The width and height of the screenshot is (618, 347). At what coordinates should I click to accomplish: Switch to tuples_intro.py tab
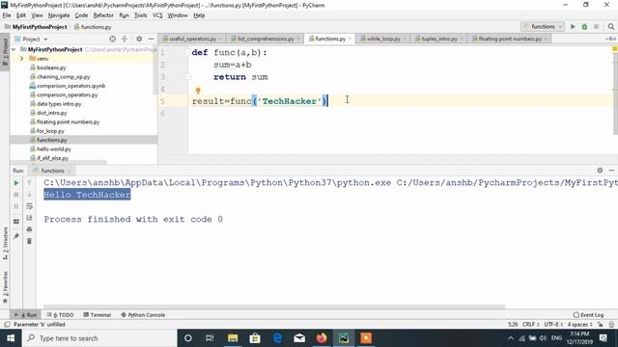point(439,39)
